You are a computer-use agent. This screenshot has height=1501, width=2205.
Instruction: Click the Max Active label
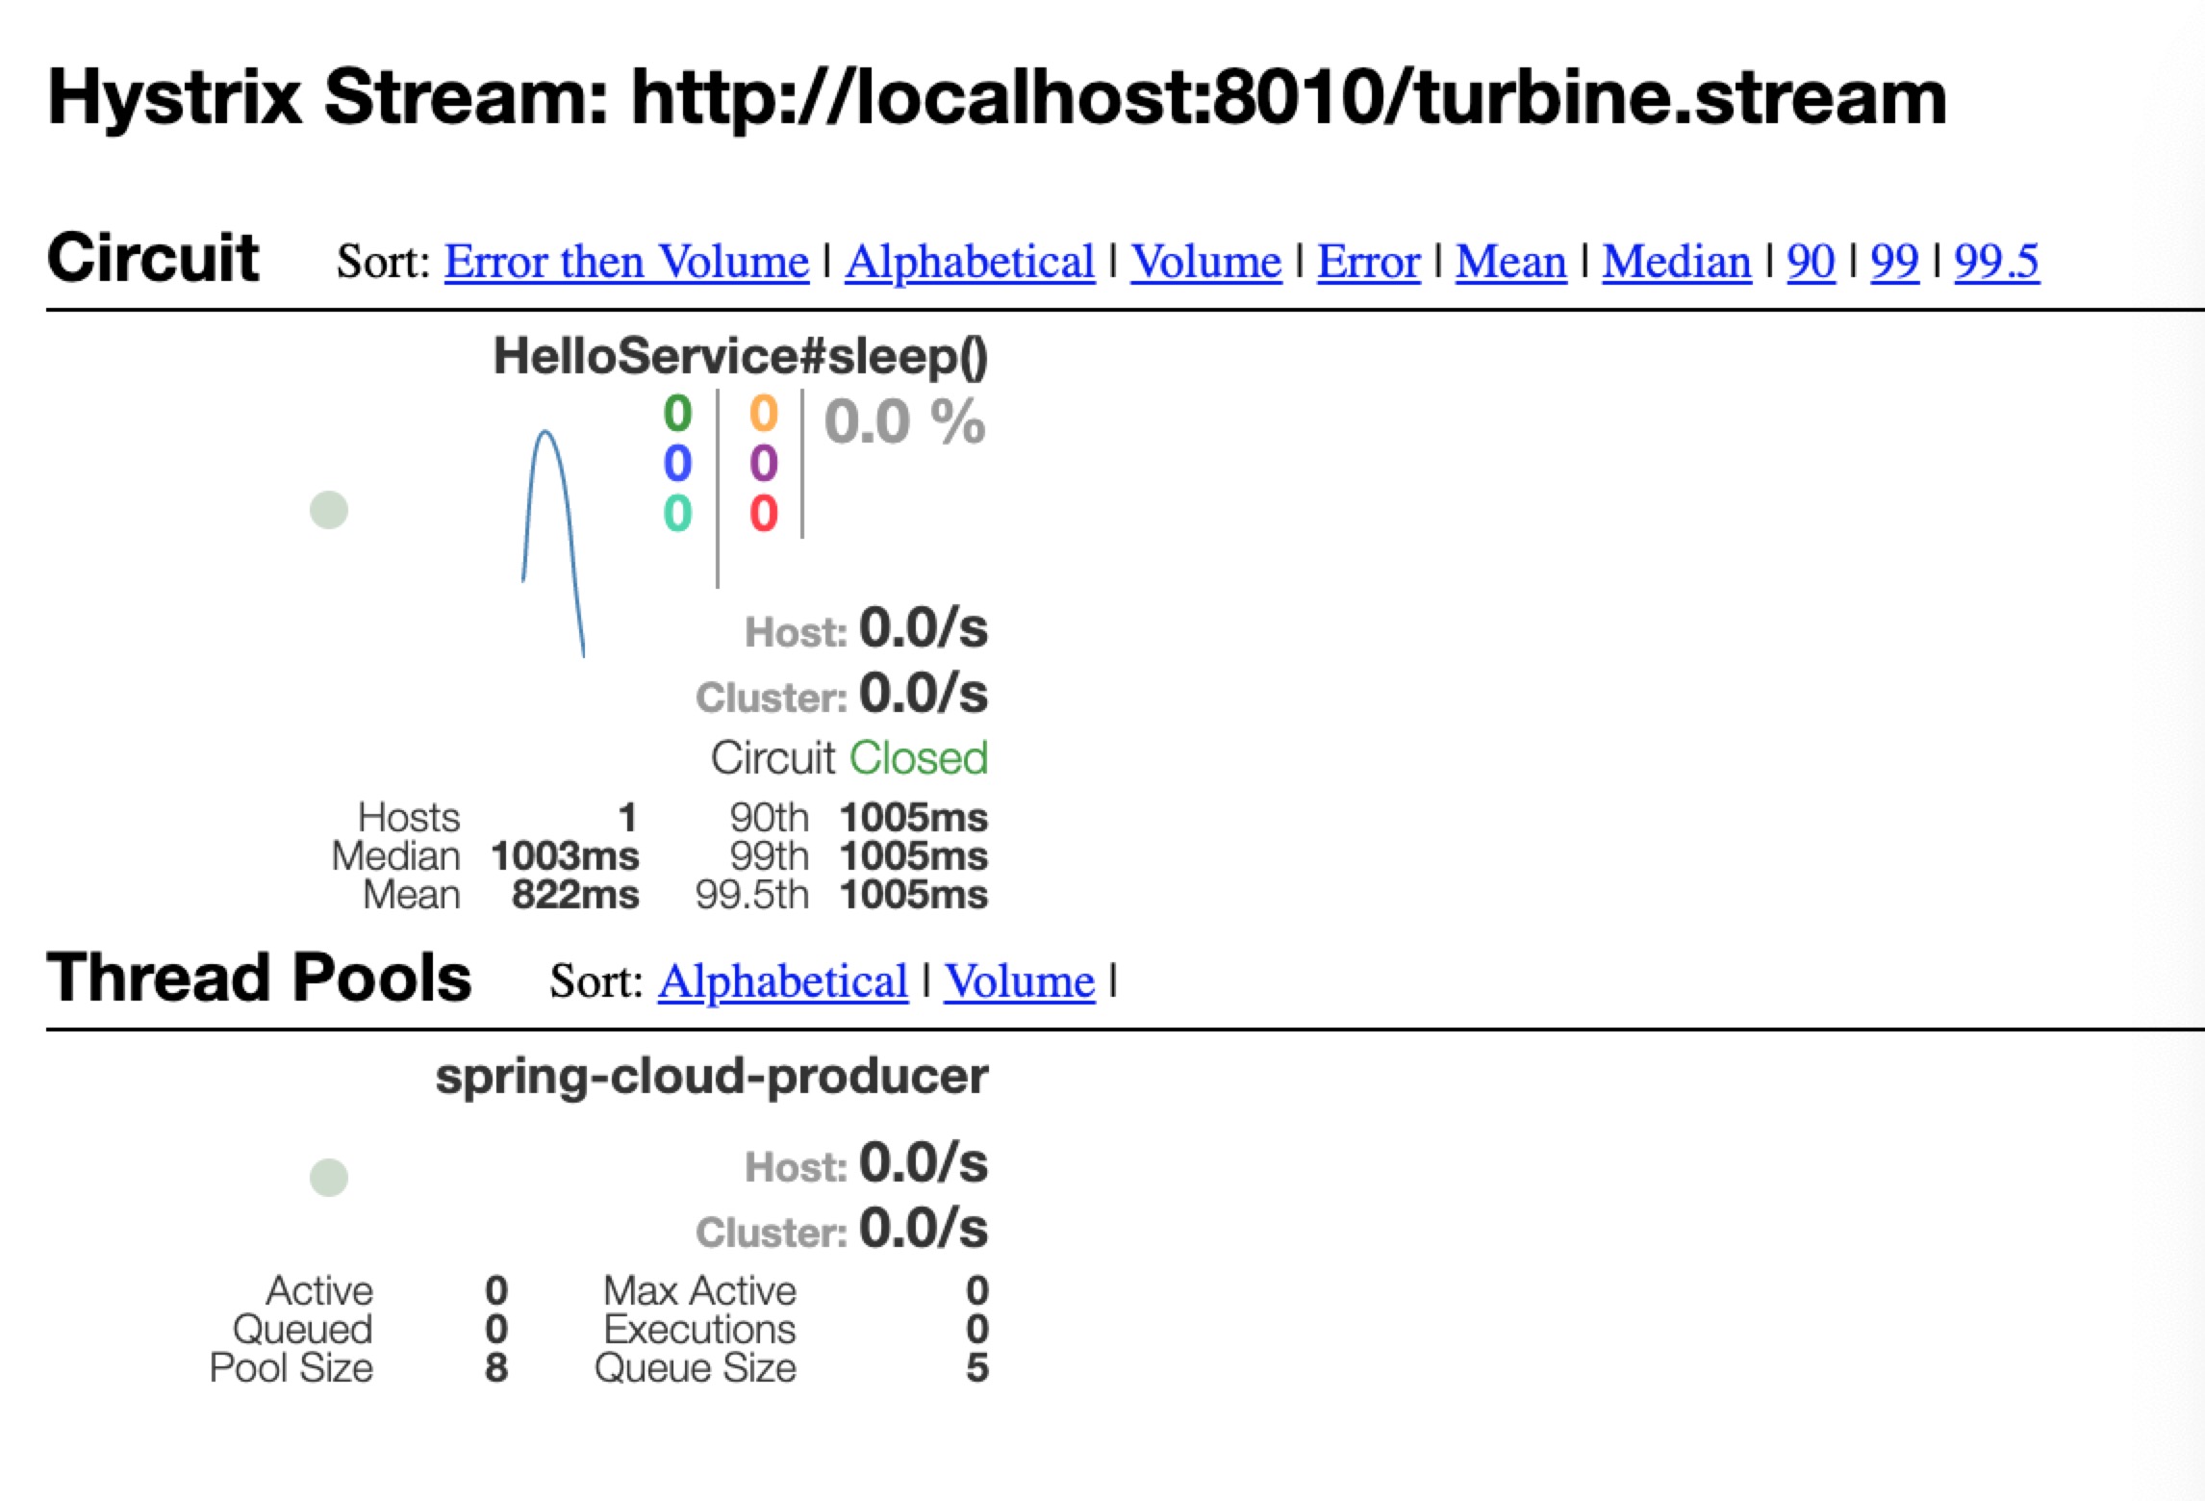pos(699,1291)
